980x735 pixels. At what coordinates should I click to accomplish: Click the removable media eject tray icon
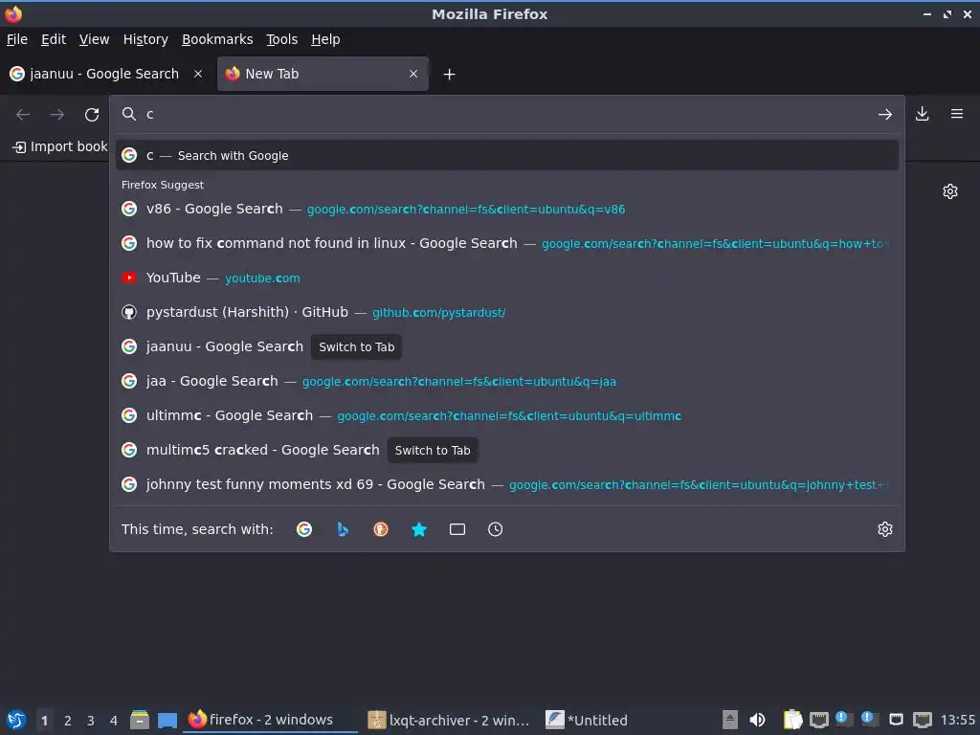[730, 720]
